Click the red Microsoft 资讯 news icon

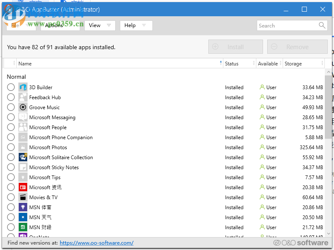(x=23, y=187)
